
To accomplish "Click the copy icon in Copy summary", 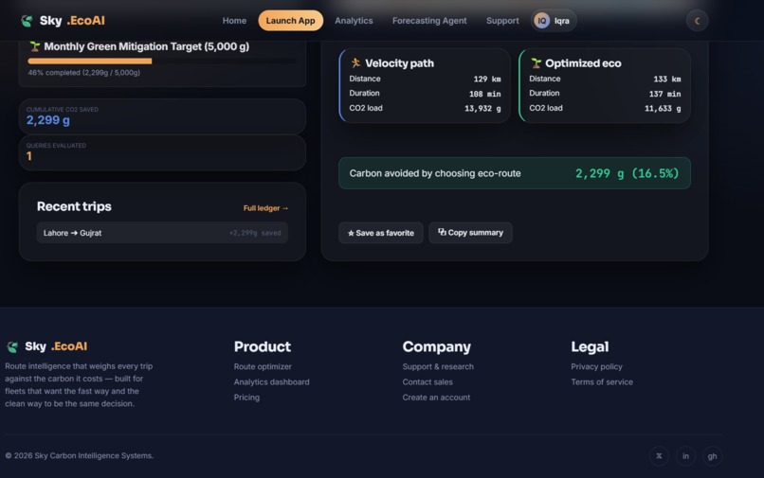I will click(x=442, y=232).
